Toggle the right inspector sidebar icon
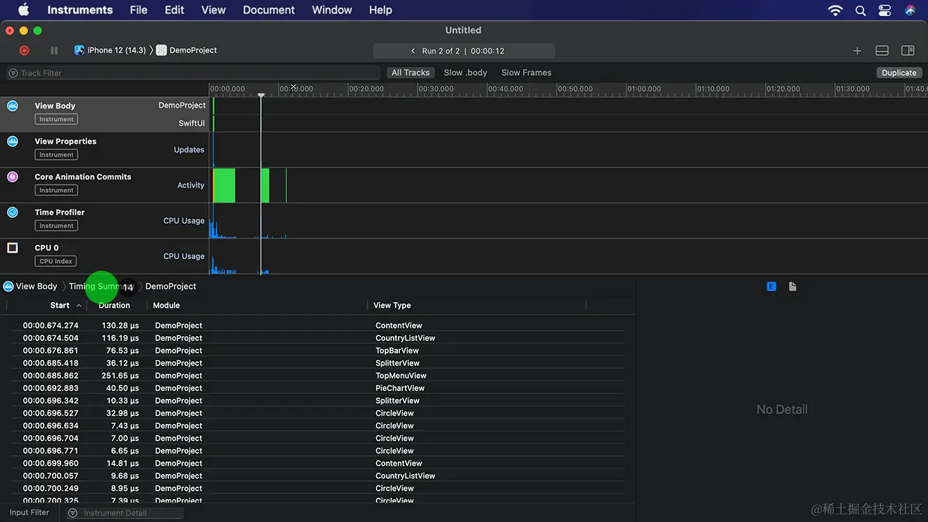This screenshot has width=928, height=522. 908,51
